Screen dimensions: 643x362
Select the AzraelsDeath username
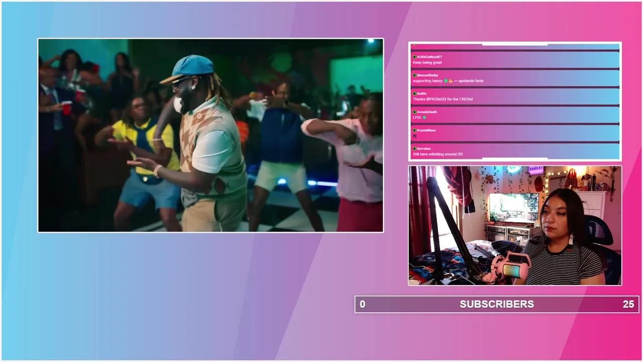pyautogui.click(x=427, y=112)
